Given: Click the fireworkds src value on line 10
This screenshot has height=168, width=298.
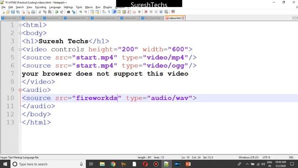Looking at the screenshot, I should click(97, 98).
